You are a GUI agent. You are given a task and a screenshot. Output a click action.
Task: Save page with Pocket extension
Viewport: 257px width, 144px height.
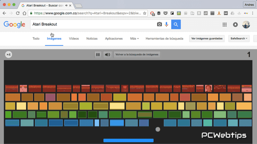click(x=165, y=13)
